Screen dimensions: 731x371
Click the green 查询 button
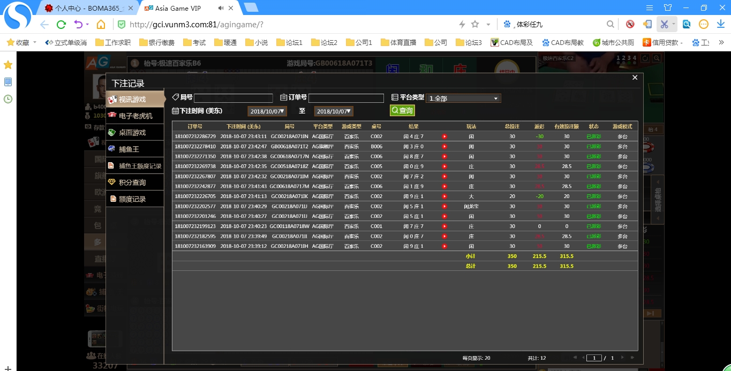pos(402,110)
